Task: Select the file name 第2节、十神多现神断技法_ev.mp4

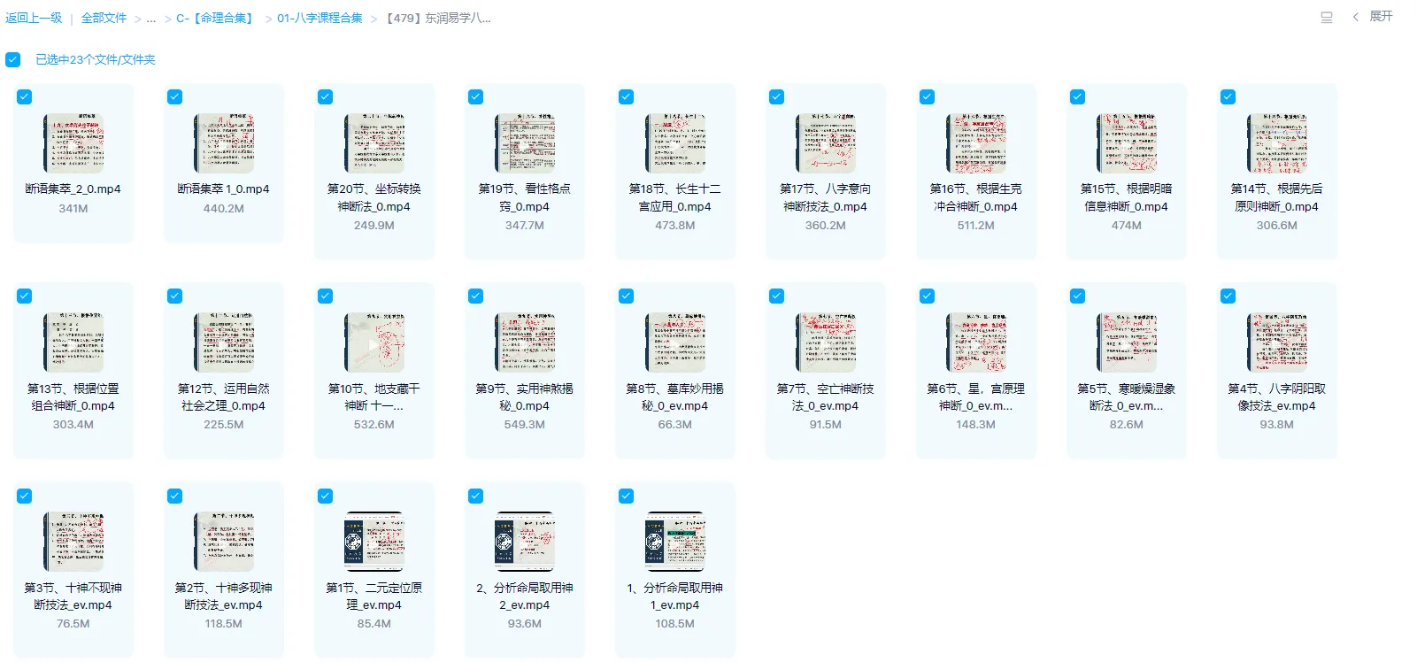Action: pyautogui.click(x=224, y=597)
